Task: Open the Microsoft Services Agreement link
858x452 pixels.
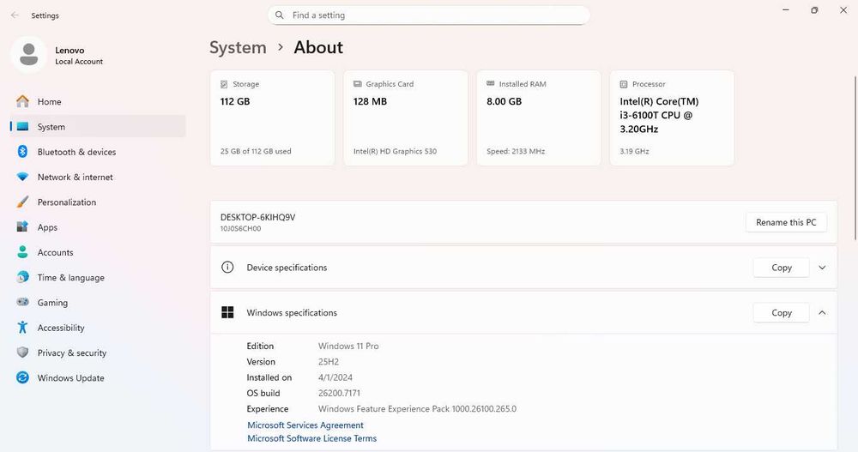Action: click(305, 425)
